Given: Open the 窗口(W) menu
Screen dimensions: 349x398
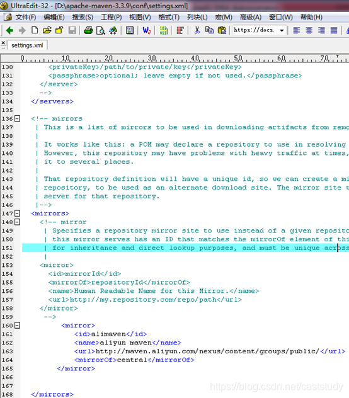Looking at the screenshot, I should (281, 17).
